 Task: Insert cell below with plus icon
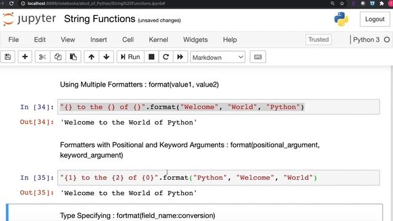pos(25,57)
